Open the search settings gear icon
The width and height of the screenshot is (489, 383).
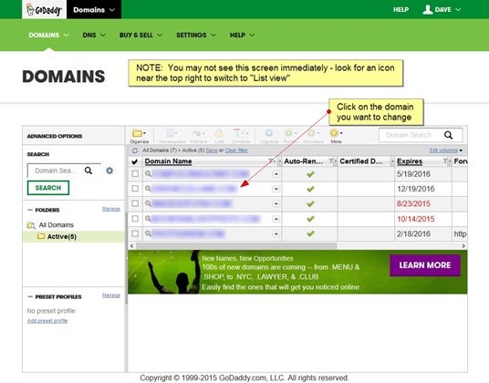(109, 171)
